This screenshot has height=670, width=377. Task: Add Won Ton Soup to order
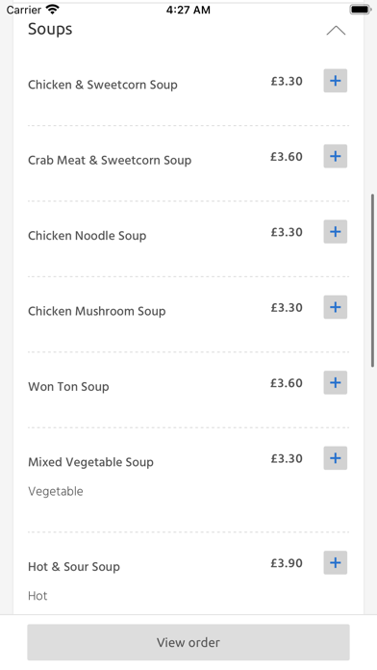[335, 383]
